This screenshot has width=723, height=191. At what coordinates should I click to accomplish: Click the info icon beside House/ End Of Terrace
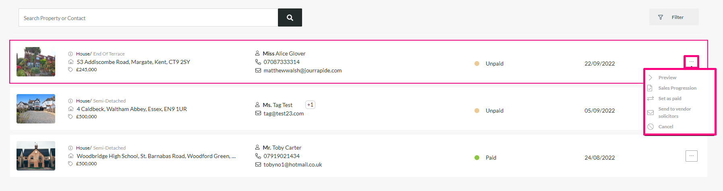pyautogui.click(x=70, y=54)
